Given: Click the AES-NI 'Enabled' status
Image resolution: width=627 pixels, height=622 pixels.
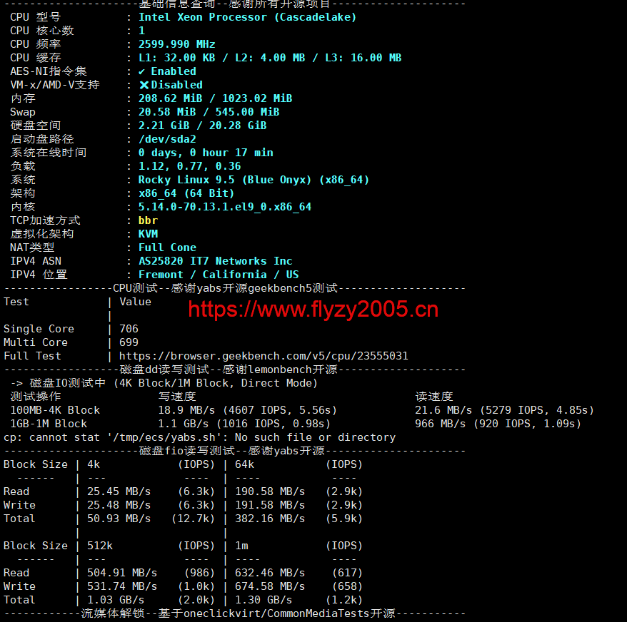Looking at the screenshot, I should (x=174, y=71).
